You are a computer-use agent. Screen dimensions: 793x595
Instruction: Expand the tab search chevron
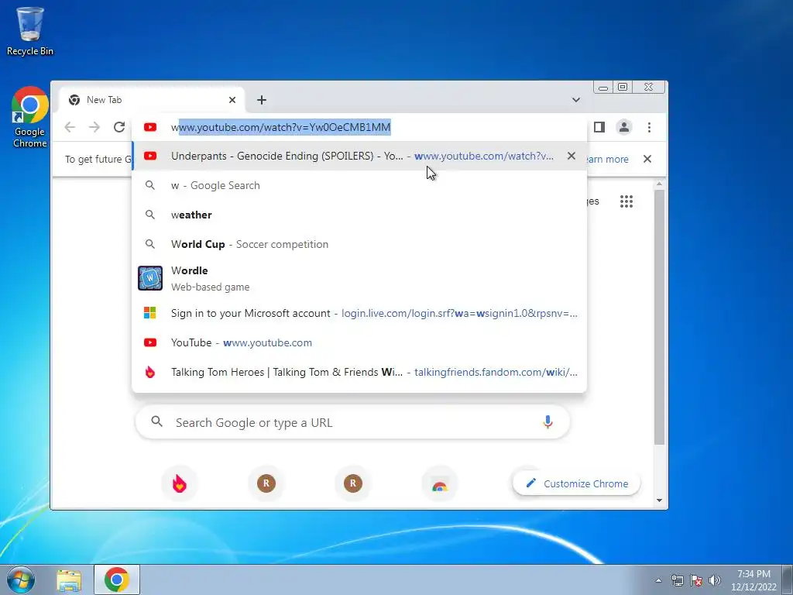575,100
